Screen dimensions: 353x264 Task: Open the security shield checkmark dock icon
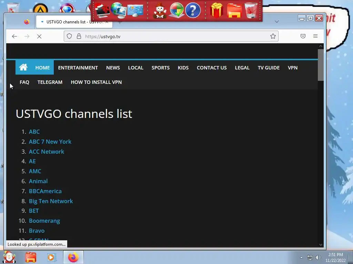176,10
